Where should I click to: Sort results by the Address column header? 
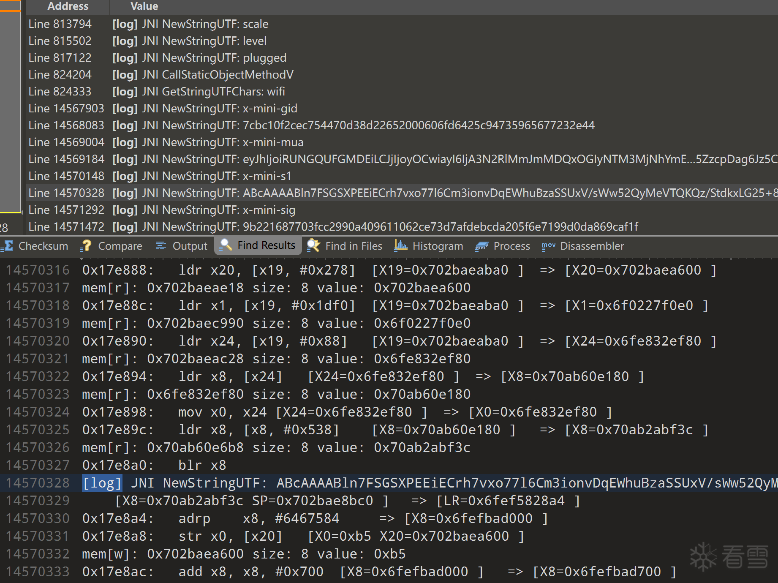point(68,6)
